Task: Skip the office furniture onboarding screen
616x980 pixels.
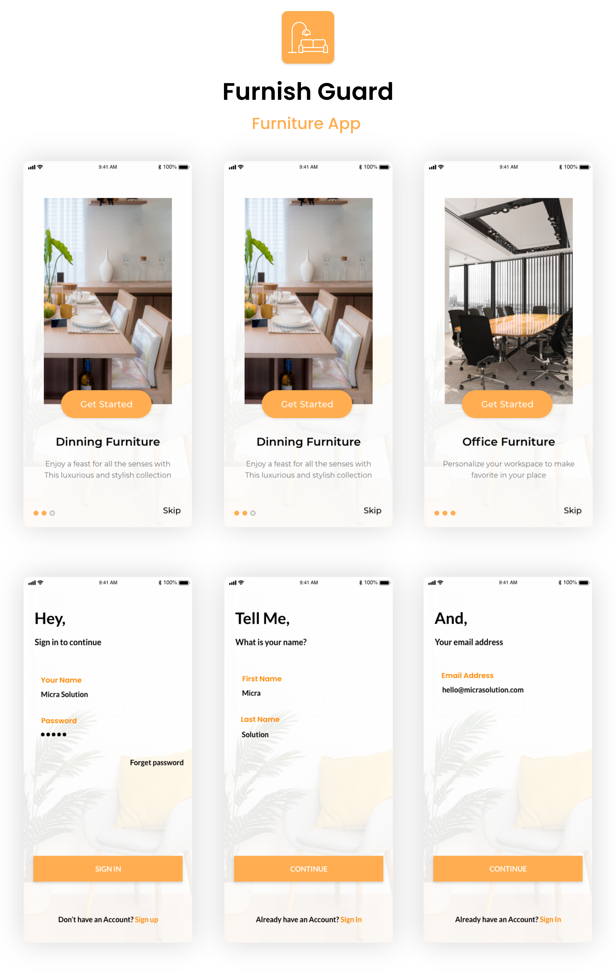Action: point(572,509)
